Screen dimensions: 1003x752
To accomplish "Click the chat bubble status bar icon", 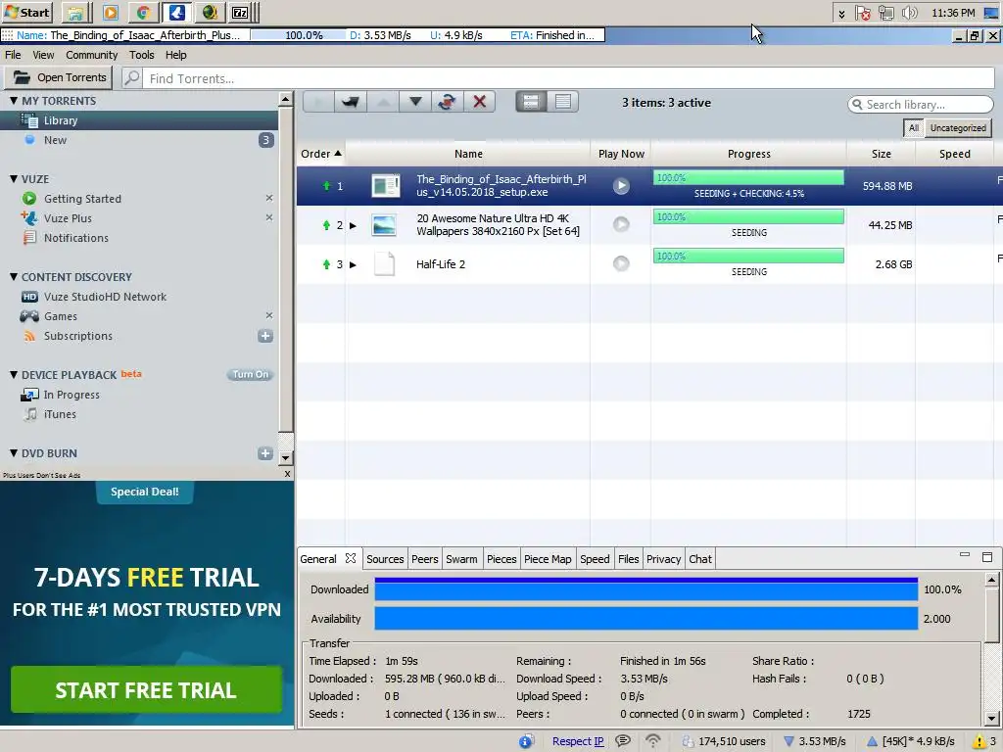I will (622, 740).
